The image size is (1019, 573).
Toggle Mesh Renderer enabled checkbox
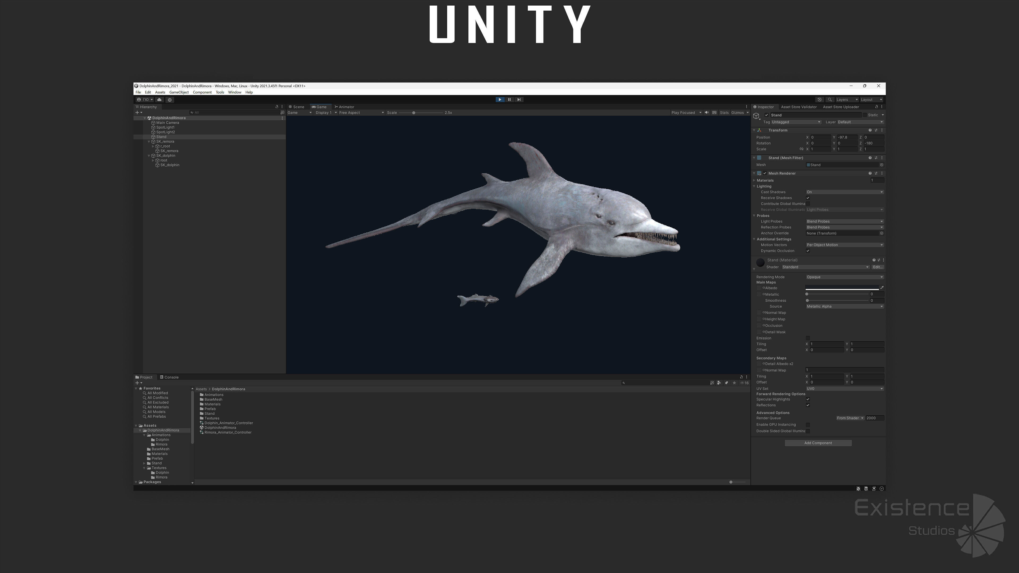point(765,173)
